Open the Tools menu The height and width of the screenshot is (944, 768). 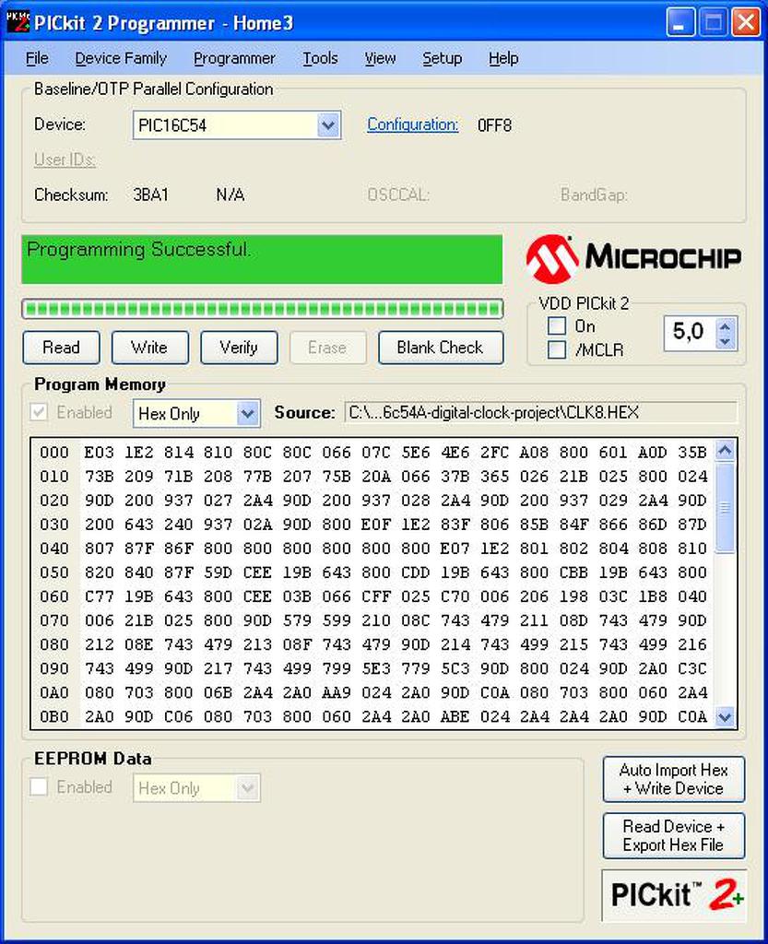tap(320, 58)
